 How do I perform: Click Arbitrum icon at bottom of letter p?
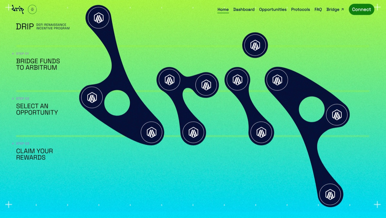(x=330, y=194)
